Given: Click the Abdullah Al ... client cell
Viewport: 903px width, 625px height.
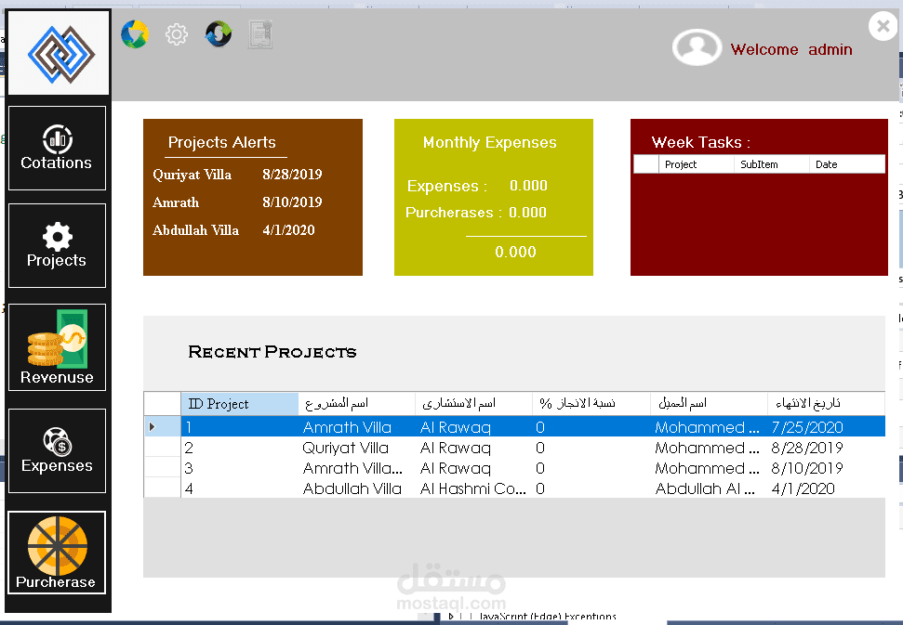Looking at the screenshot, I should [709, 488].
